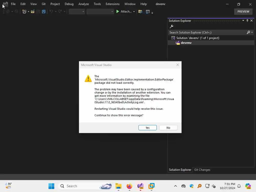This screenshot has width=256, height=192.
Task: Open the Edit menu
Action: (x=23, y=4)
